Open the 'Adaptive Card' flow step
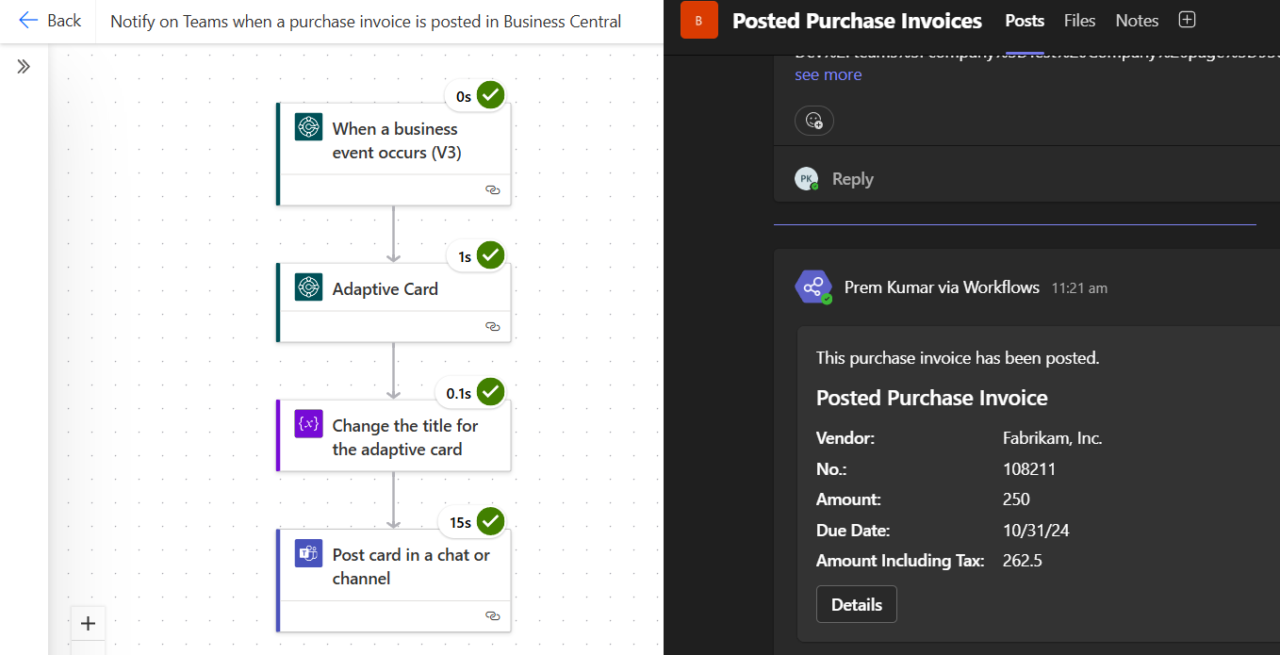The height and width of the screenshot is (655, 1280). (x=394, y=302)
